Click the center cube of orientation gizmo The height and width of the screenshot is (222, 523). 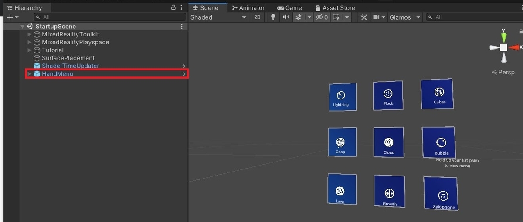coord(503,47)
